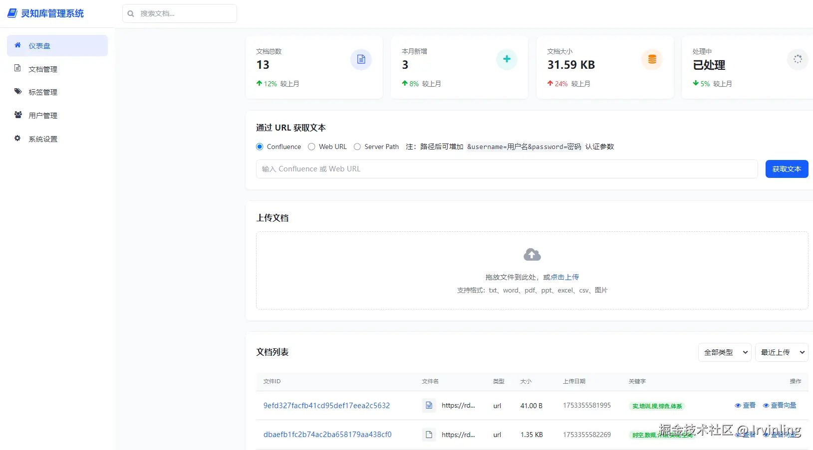
Task: Click the plus icon on 本月新增 card
Action: [507, 59]
